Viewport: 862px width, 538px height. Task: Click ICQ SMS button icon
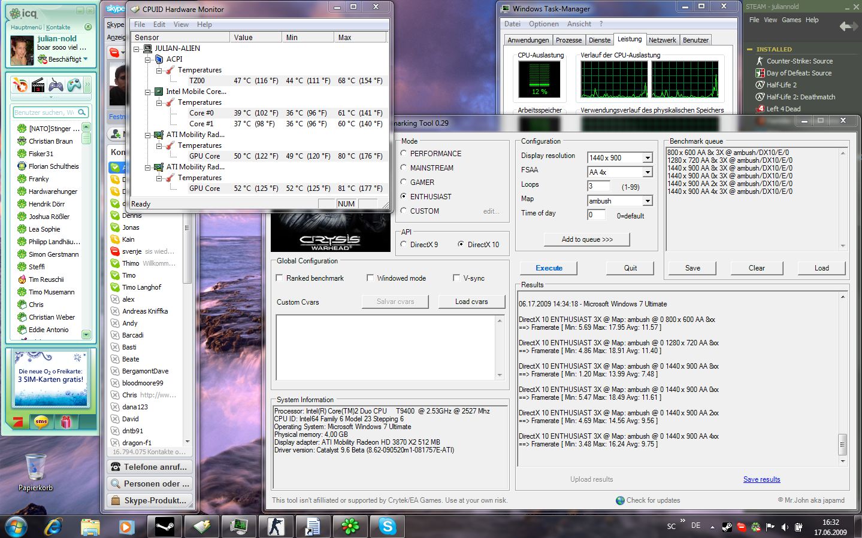pos(41,422)
